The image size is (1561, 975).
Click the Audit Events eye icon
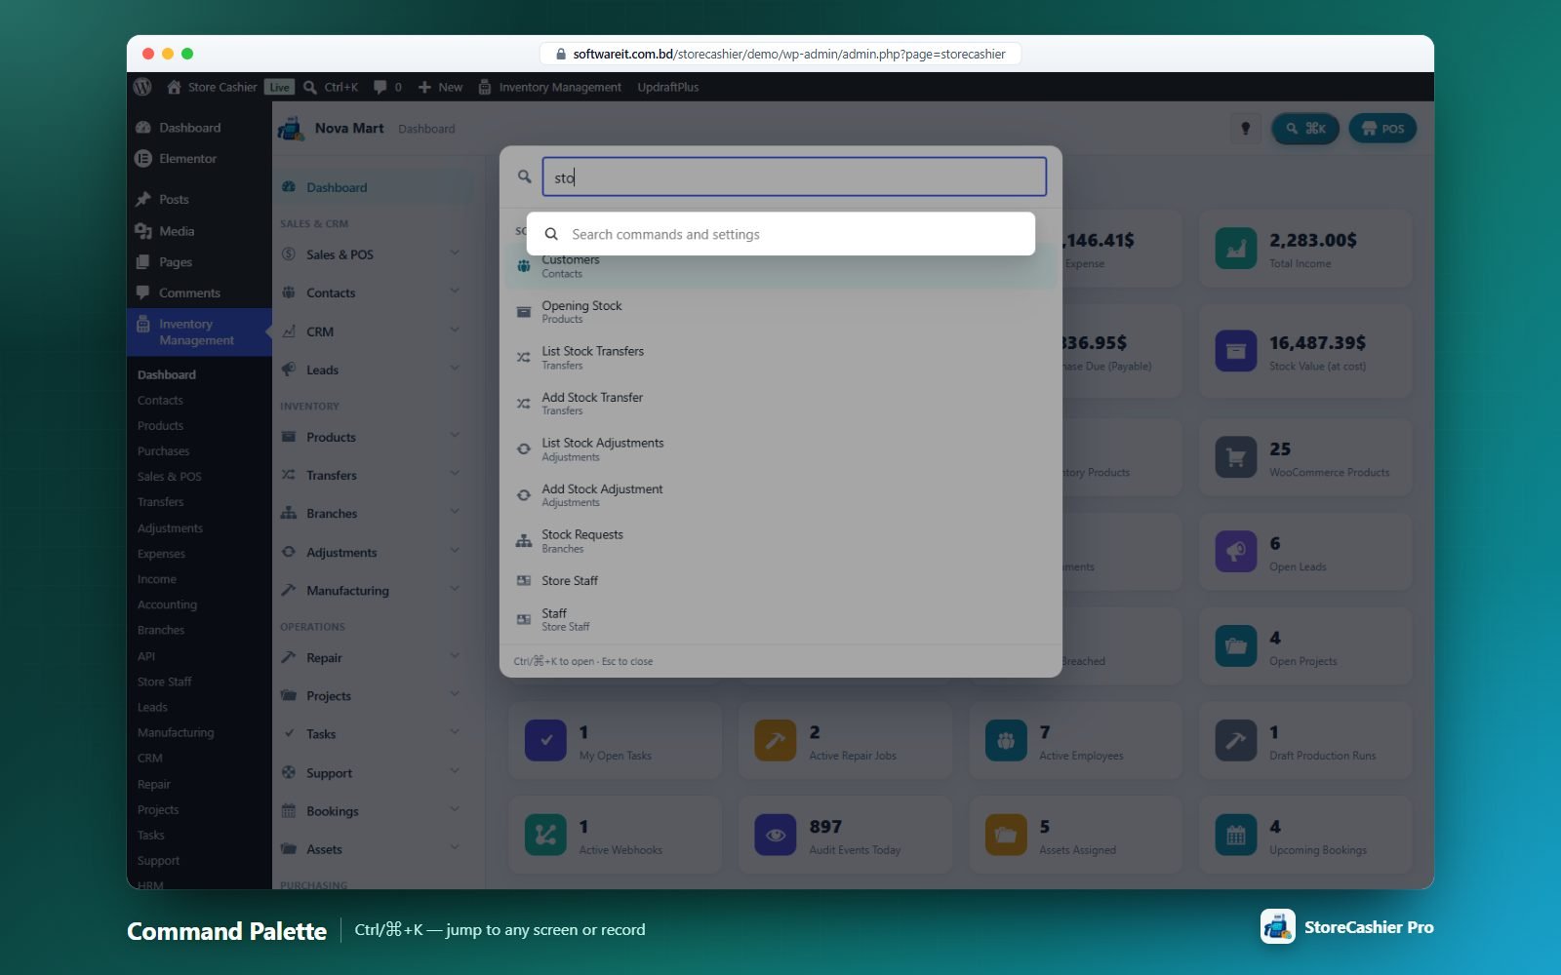[776, 836]
